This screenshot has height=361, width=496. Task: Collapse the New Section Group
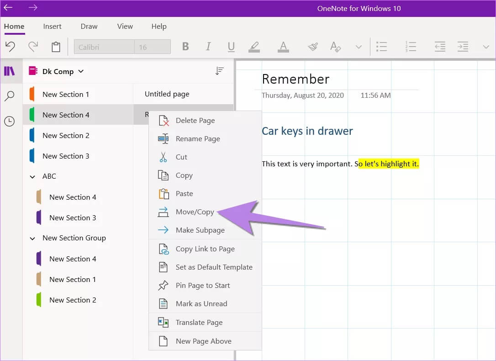(32, 238)
